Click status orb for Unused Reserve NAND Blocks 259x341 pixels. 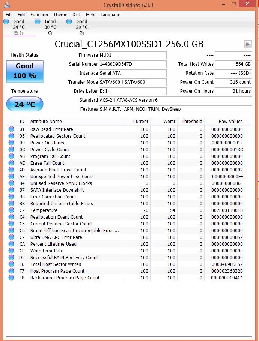coord(11,183)
